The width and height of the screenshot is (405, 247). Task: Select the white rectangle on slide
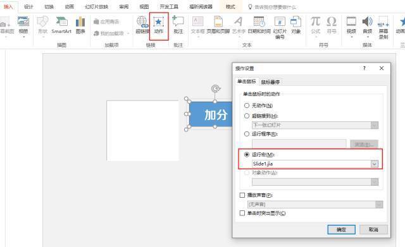point(142,131)
